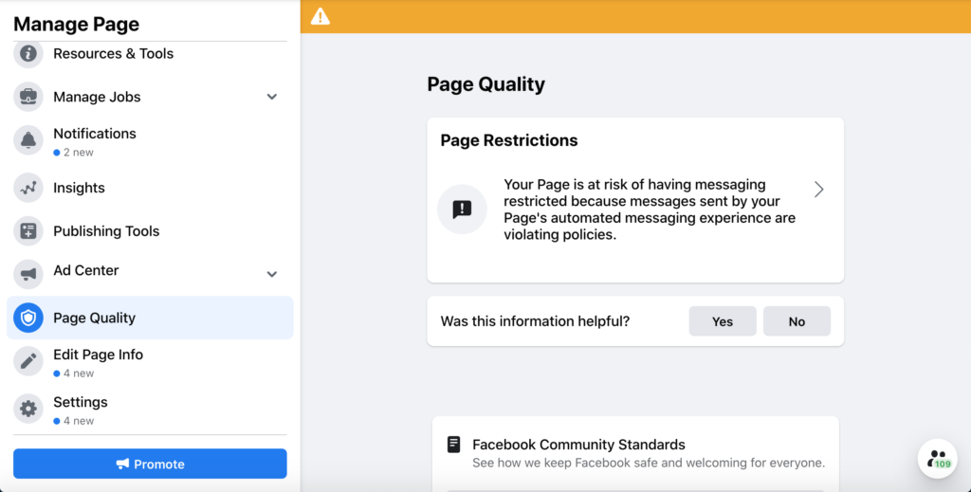Click the Manage Jobs briefcase icon
Image resolution: width=971 pixels, height=492 pixels.
click(27, 97)
